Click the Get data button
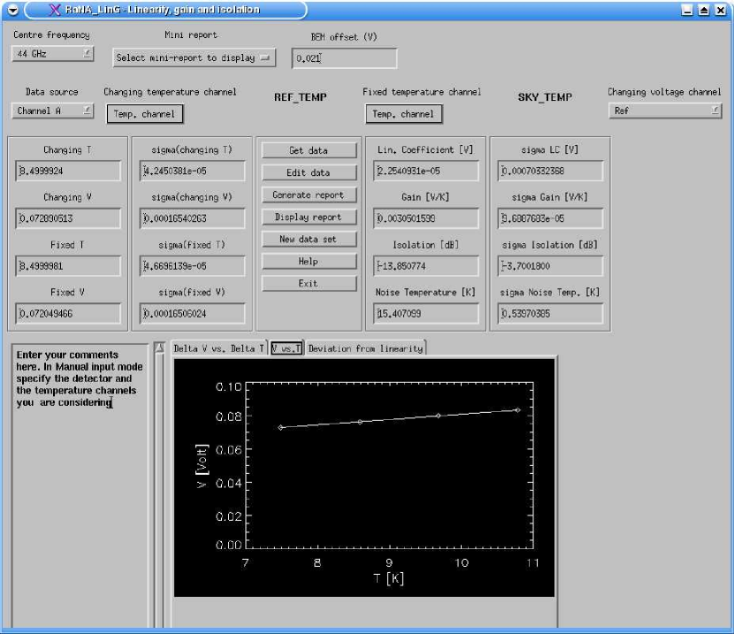Image resolution: width=734 pixels, height=634 pixels. pyautogui.click(x=308, y=151)
